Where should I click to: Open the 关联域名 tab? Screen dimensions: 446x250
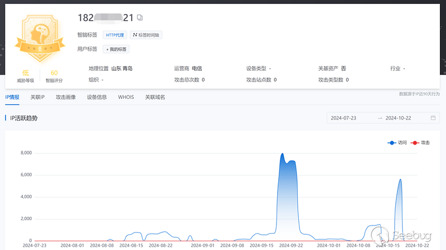(x=155, y=97)
